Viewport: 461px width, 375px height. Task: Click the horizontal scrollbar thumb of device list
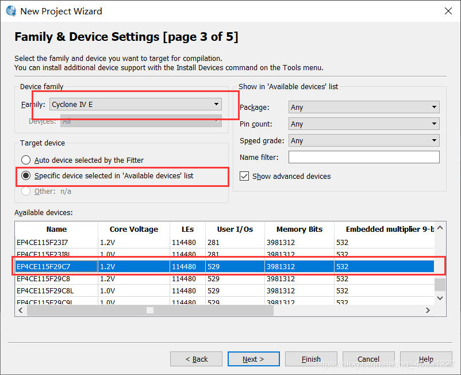click(150, 310)
